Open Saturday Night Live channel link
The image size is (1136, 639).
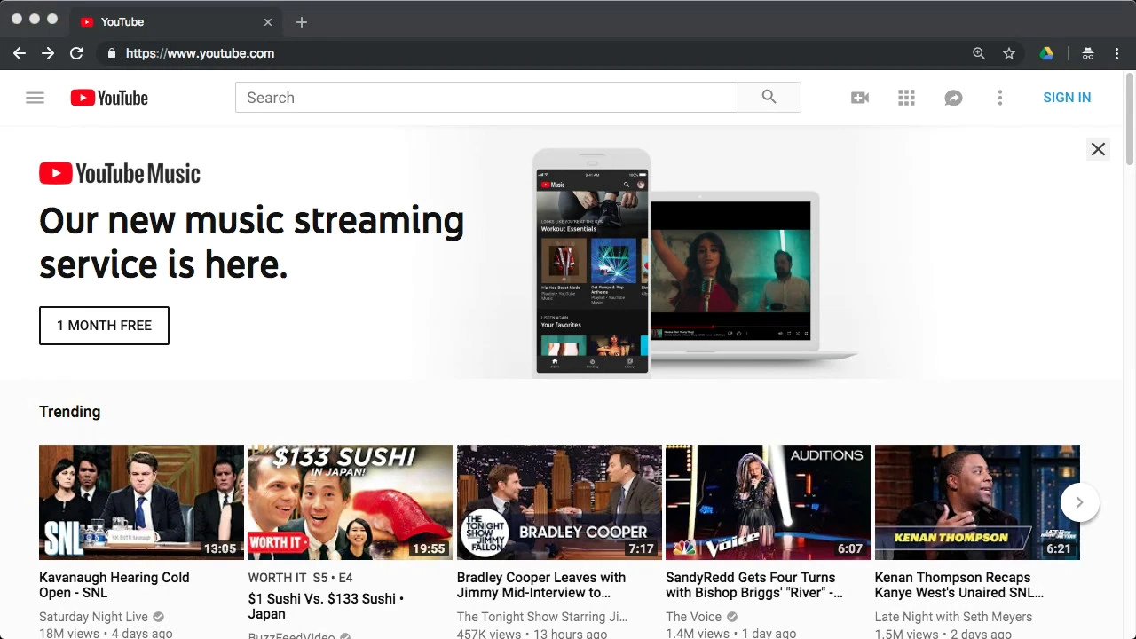pos(93,617)
